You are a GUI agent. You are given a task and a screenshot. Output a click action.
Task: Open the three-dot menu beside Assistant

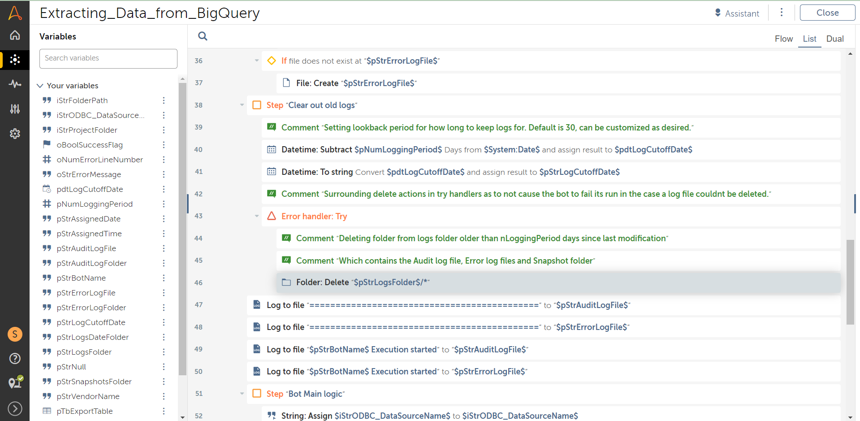click(782, 13)
